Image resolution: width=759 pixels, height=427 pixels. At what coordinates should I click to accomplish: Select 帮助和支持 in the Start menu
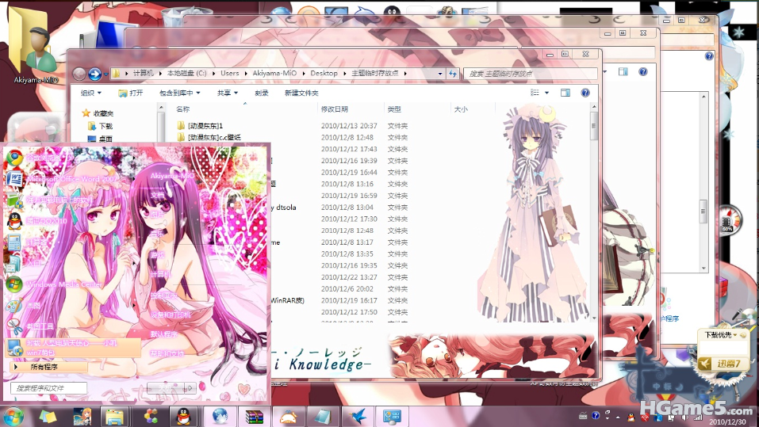click(167, 353)
